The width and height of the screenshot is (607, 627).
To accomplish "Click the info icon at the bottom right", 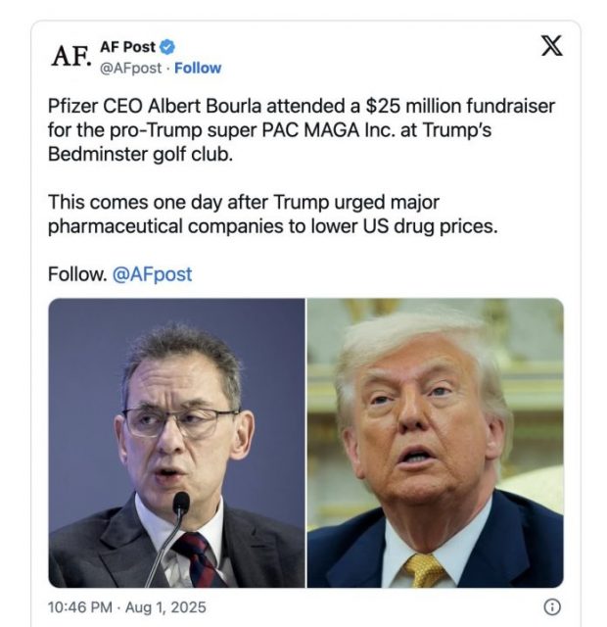I will click(552, 606).
